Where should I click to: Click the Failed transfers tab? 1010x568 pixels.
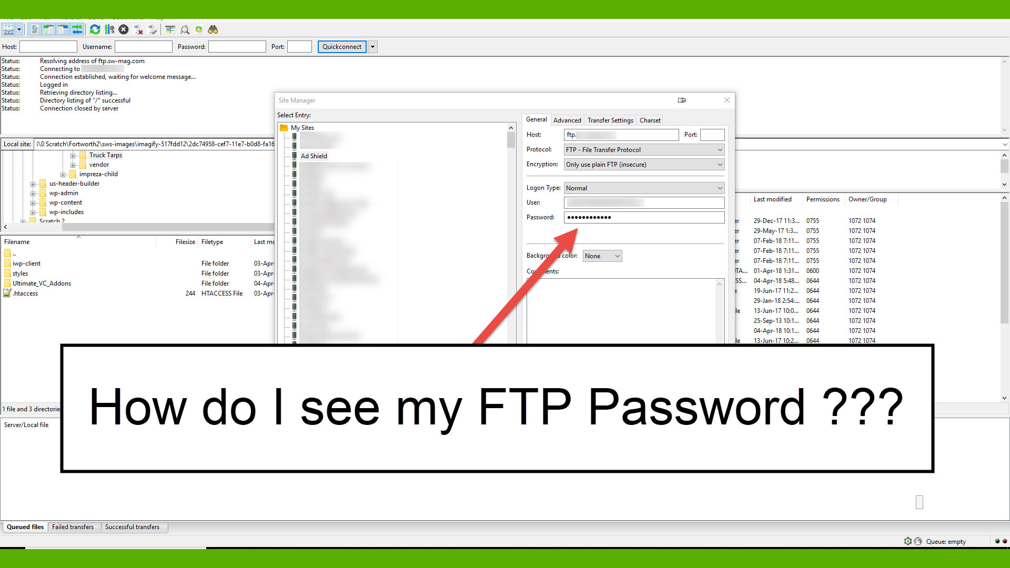(72, 527)
